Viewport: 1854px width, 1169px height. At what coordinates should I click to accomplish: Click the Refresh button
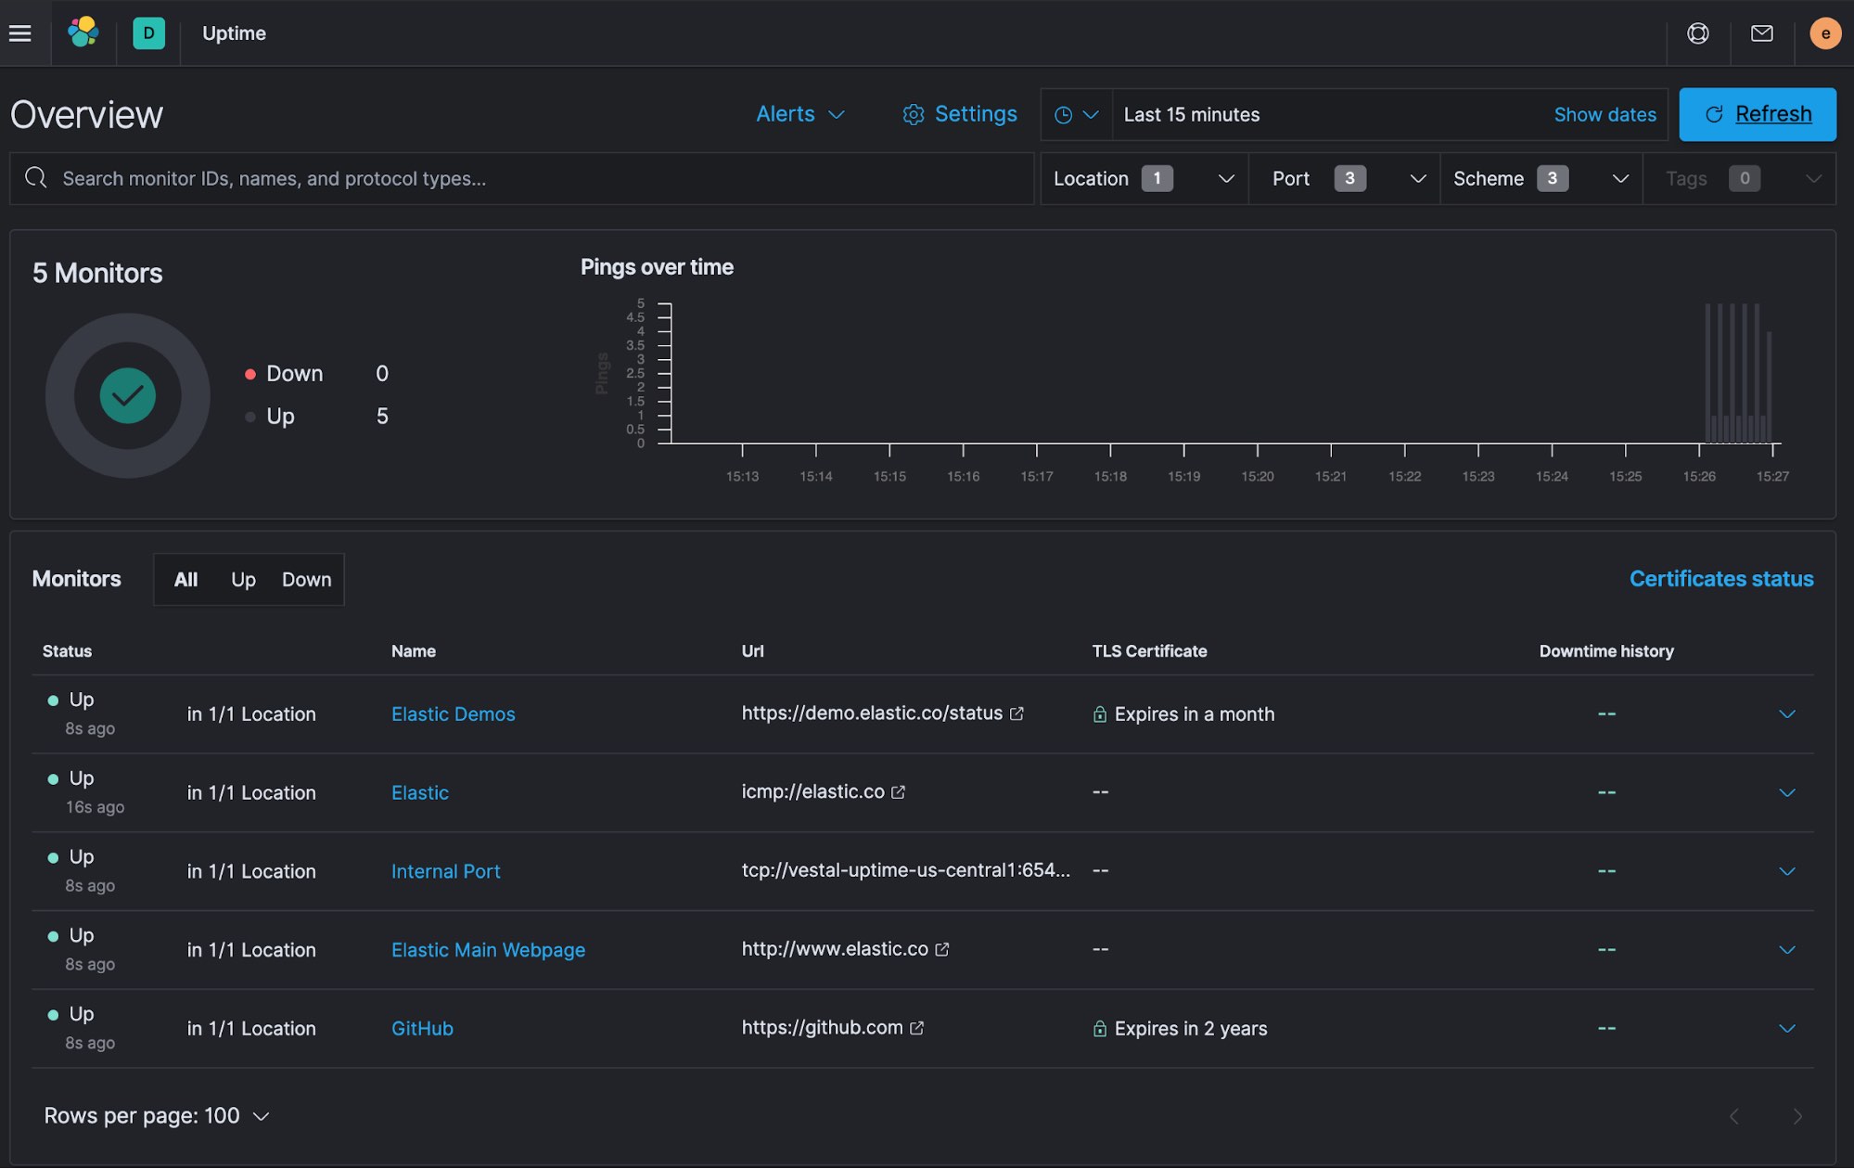pos(1758,114)
